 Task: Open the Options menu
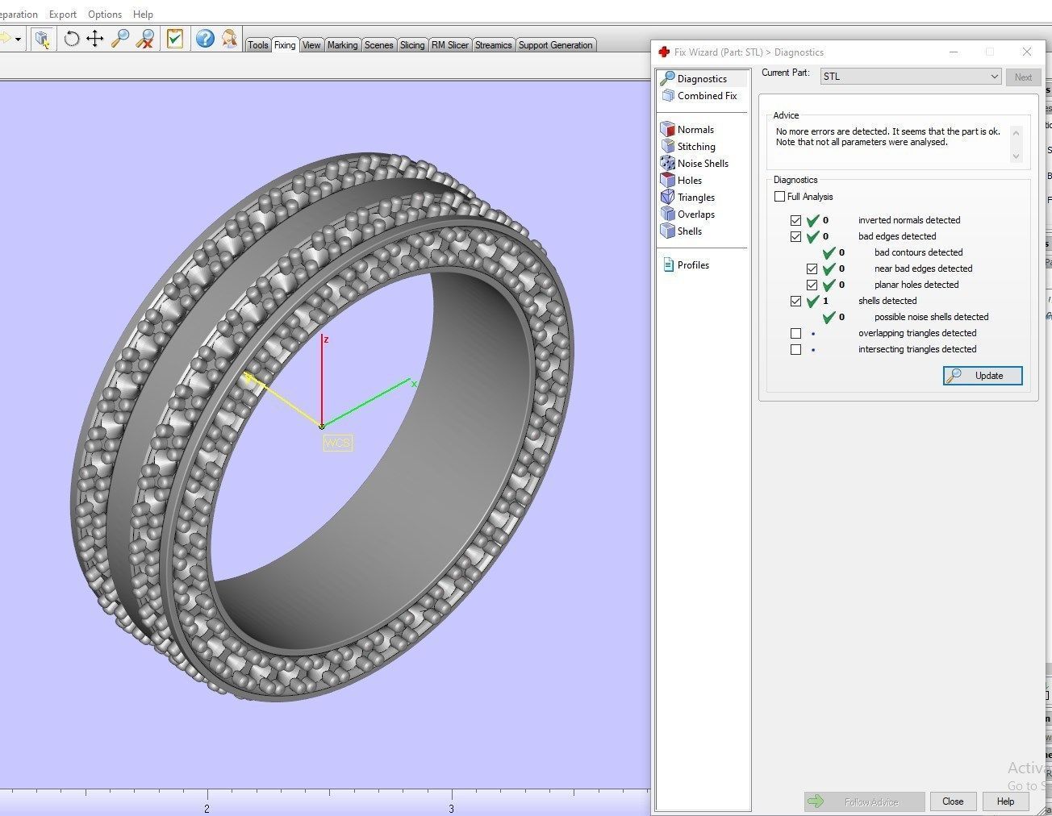click(x=104, y=14)
